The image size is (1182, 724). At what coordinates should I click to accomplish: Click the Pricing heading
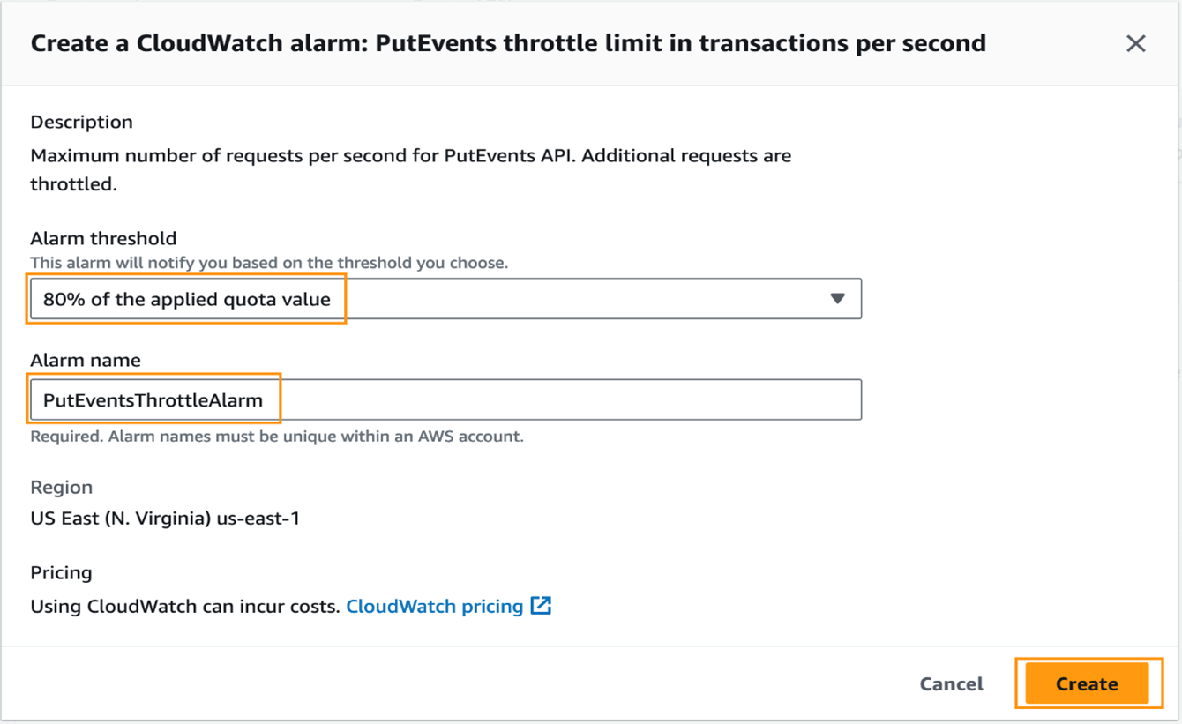(61, 572)
